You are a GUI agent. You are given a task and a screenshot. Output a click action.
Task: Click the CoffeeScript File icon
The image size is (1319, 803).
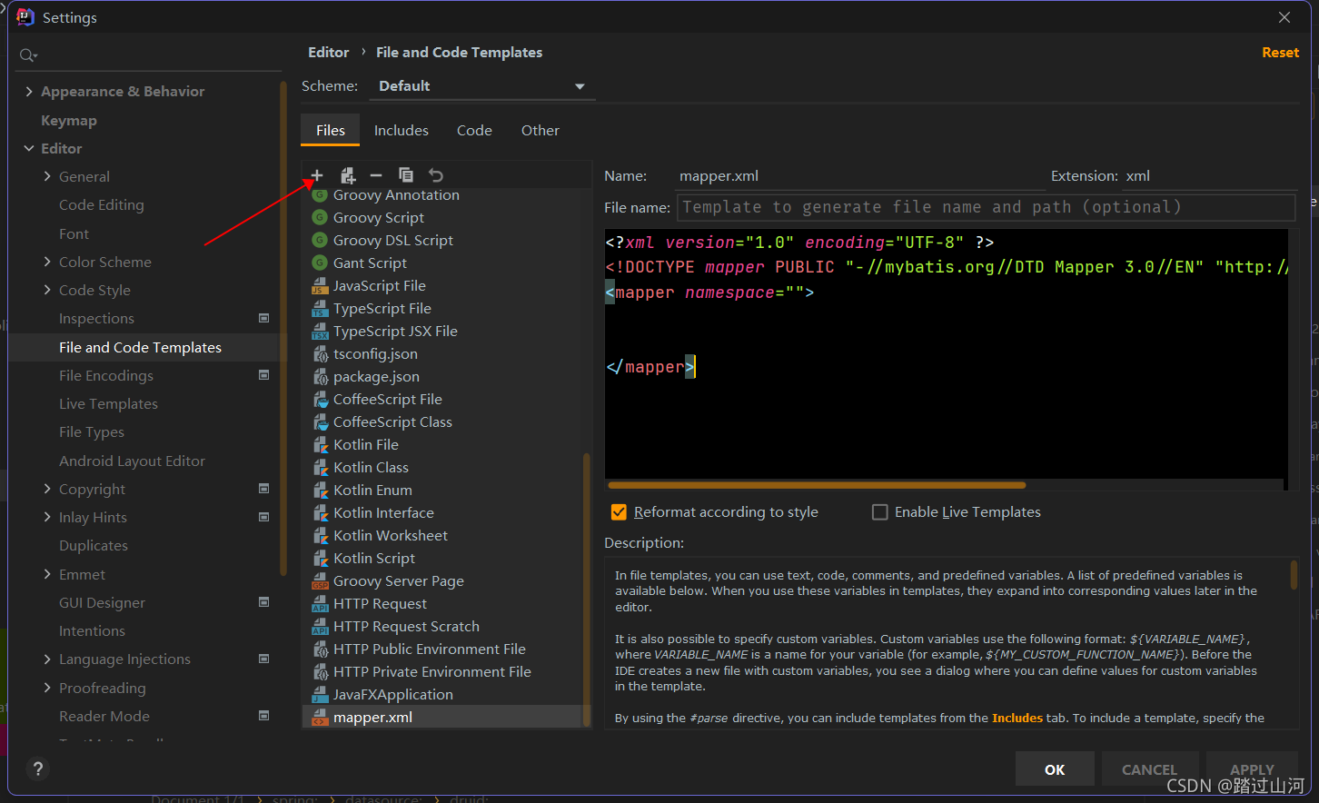point(320,400)
